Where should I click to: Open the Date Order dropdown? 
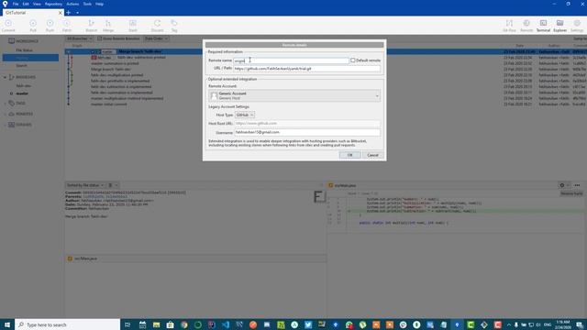tap(156, 38)
